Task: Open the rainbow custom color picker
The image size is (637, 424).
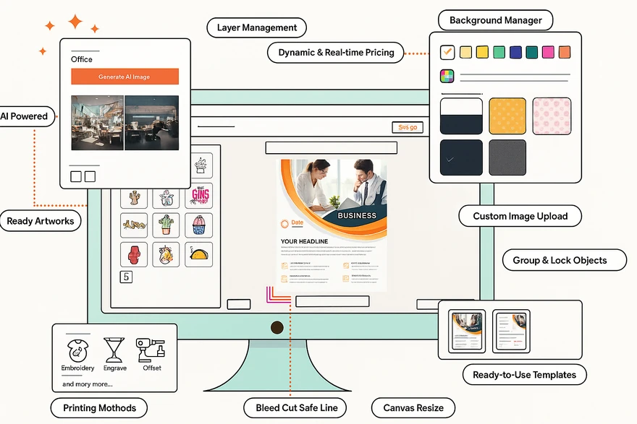Action: coord(447,75)
